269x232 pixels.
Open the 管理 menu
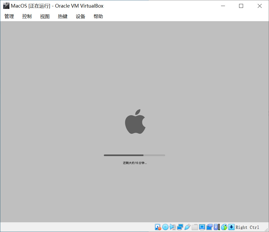pos(9,16)
